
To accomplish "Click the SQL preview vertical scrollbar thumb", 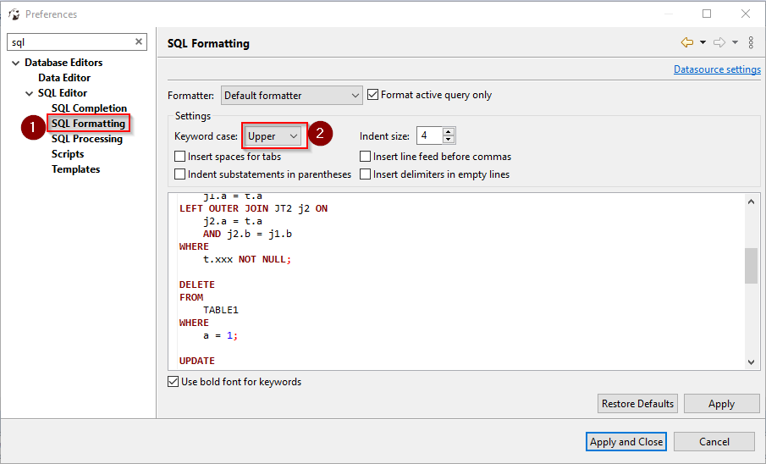I will (x=751, y=266).
